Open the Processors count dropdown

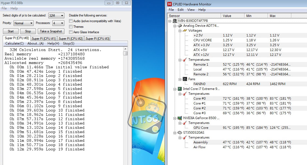pos(58,23)
